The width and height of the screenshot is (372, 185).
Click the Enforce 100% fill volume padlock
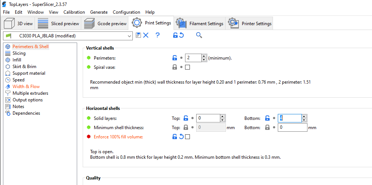[x=174, y=137]
